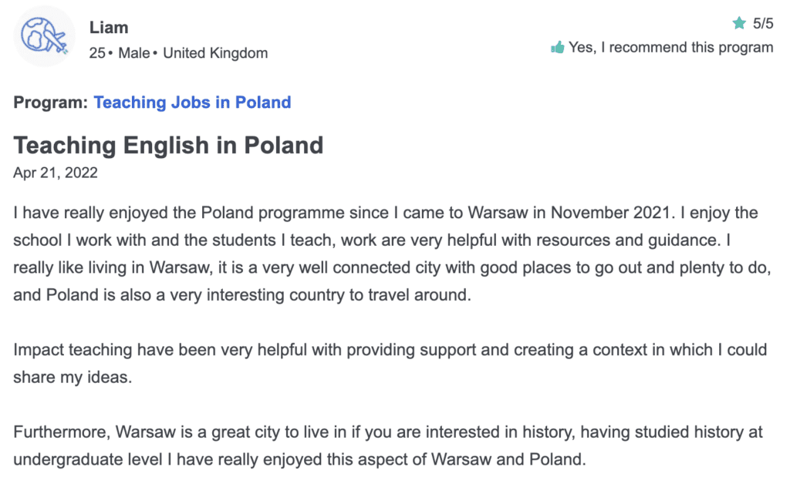Click the paragraph starting 'I have really enjoyed'
Screen dimensions: 790x484
(392, 254)
